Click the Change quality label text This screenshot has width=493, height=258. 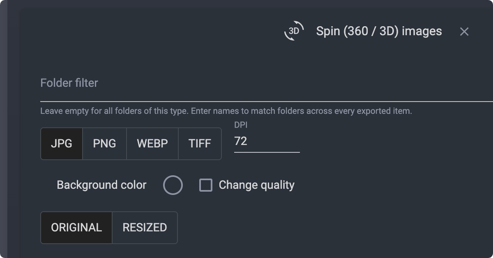click(x=257, y=185)
